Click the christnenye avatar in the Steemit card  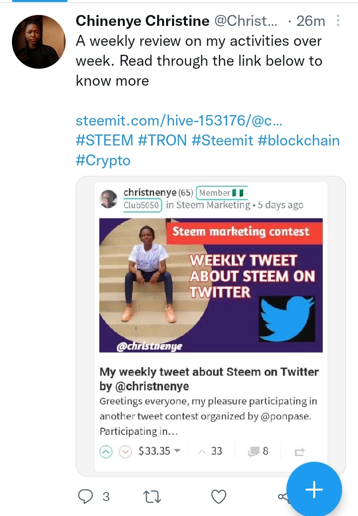[109, 199]
